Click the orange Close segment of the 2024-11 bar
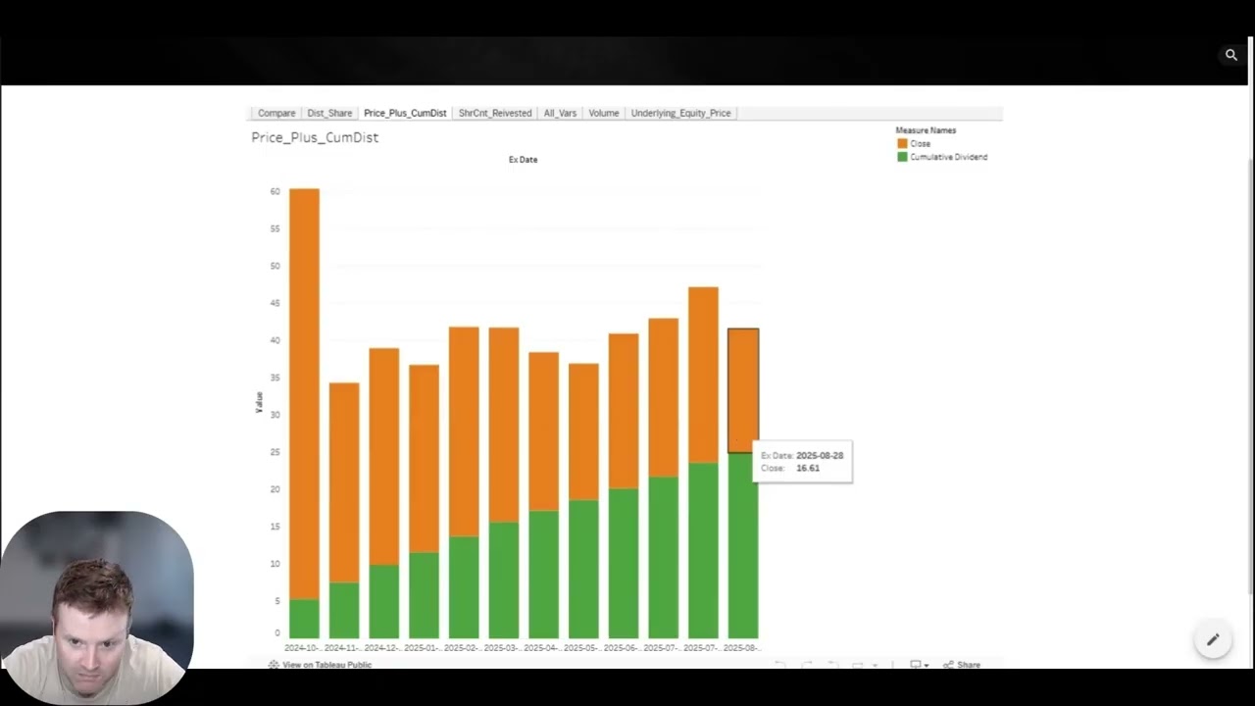Viewport: 1255px width, 706px height. coord(344,482)
